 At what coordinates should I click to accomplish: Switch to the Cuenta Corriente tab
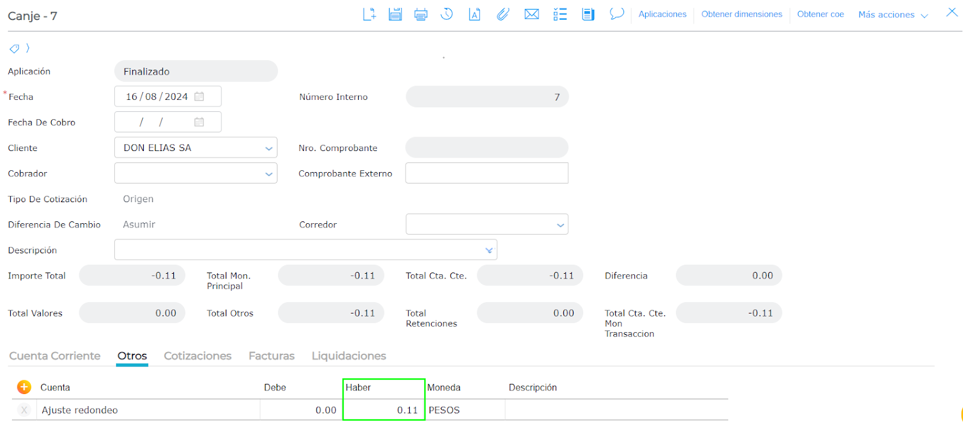point(55,356)
